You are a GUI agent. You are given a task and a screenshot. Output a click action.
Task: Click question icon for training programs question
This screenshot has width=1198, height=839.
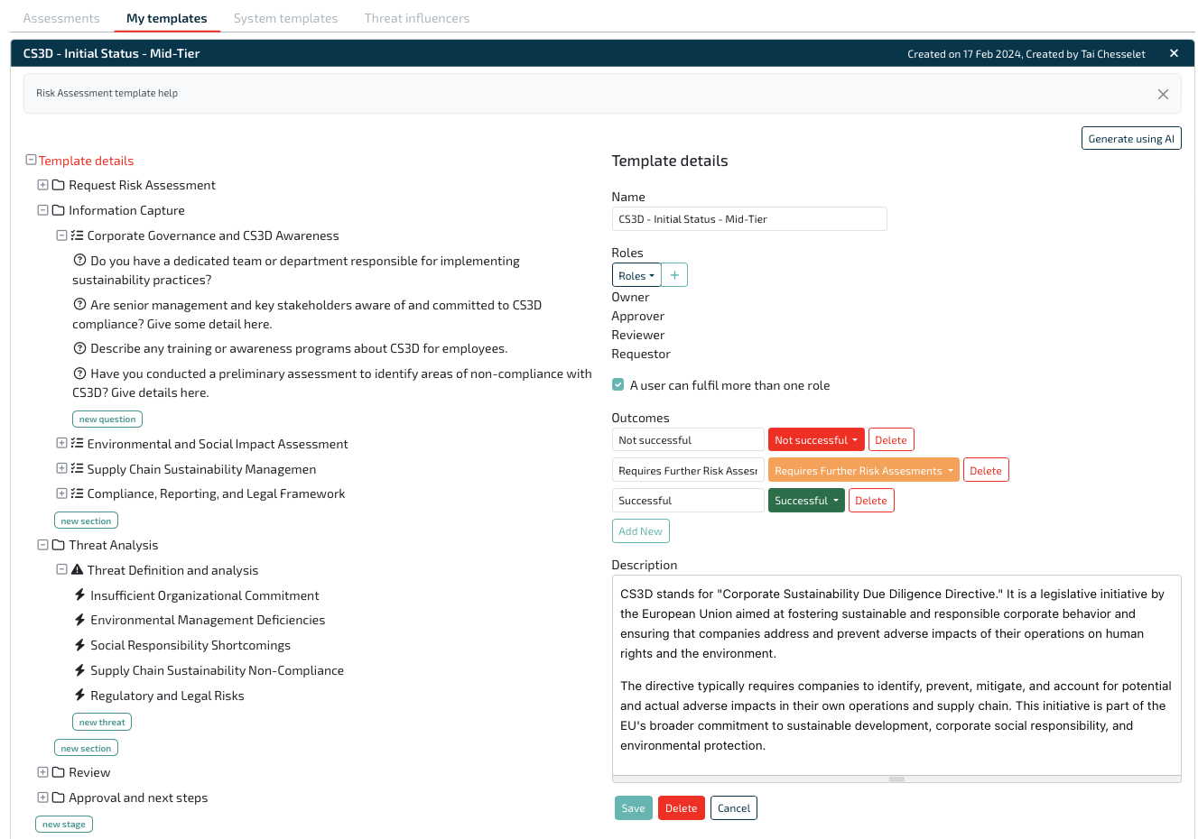coord(79,347)
